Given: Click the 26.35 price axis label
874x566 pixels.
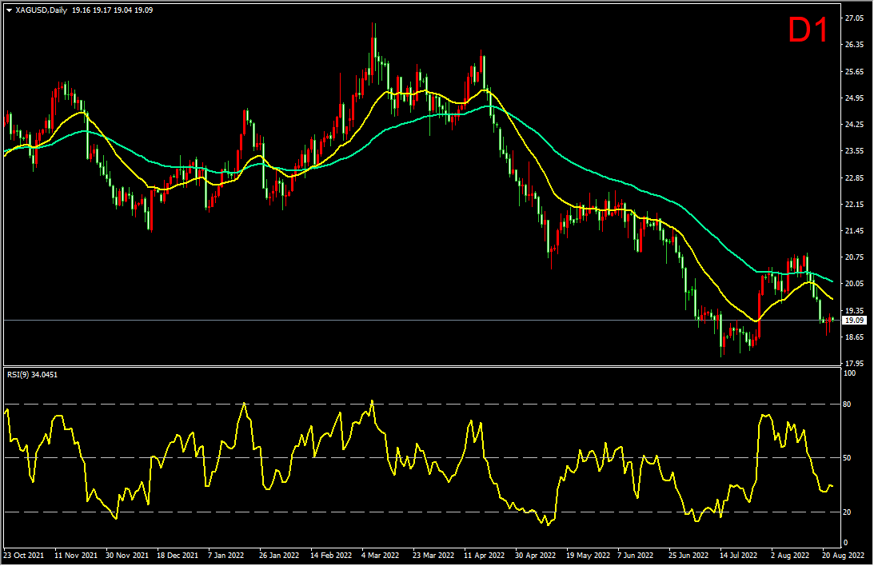Looking at the screenshot, I should pyautogui.click(x=854, y=45).
